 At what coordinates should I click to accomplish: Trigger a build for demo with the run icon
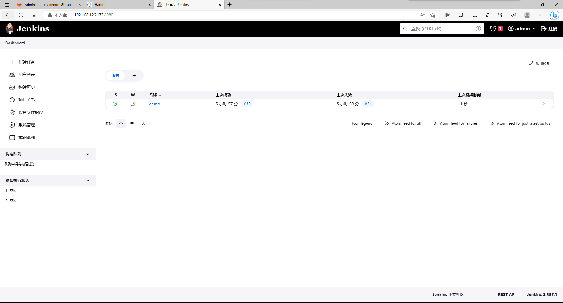(543, 104)
